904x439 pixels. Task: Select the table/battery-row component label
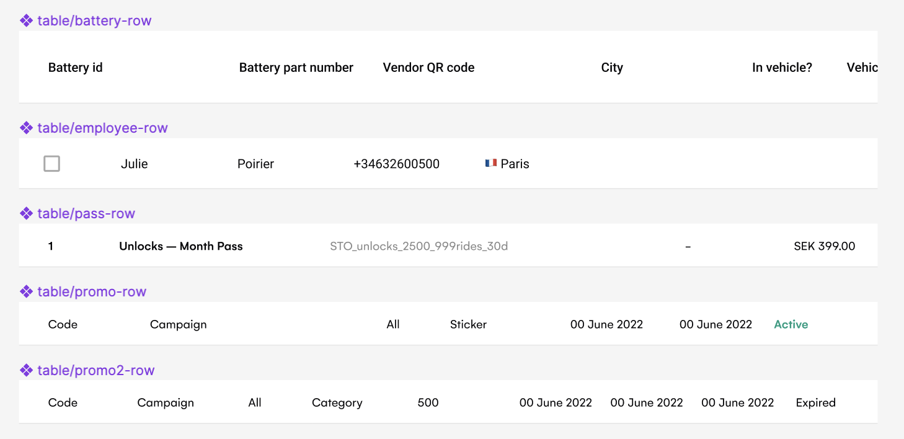pos(94,21)
